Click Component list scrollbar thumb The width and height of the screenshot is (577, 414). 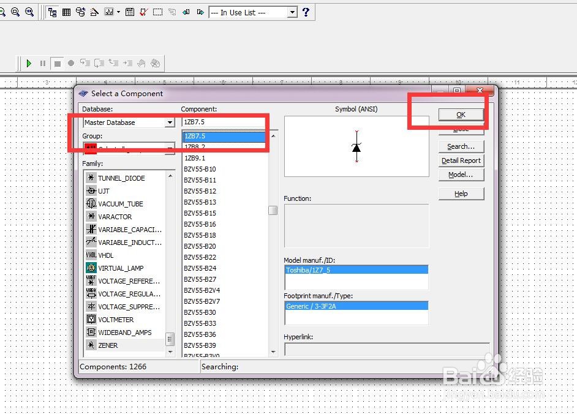click(273, 211)
